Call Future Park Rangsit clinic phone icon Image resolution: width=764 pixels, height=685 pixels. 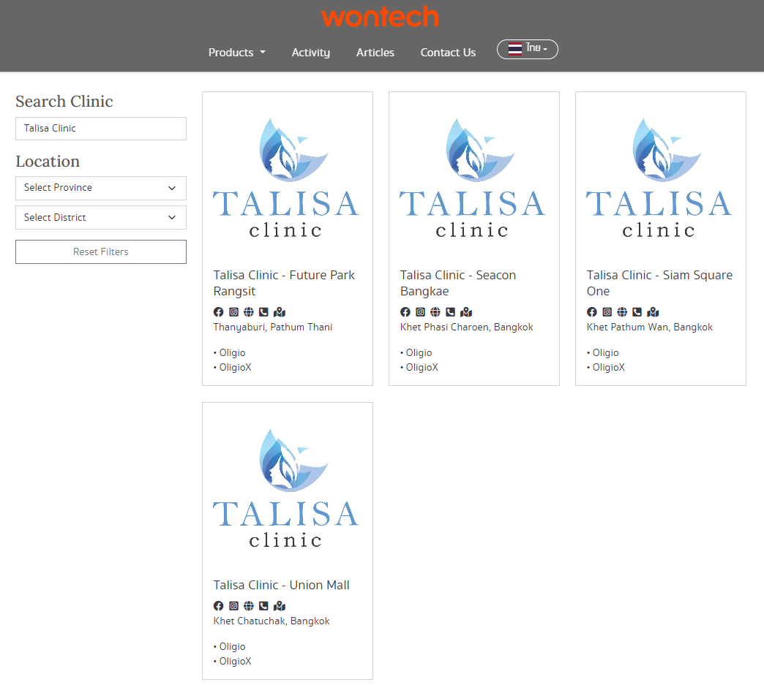(263, 312)
